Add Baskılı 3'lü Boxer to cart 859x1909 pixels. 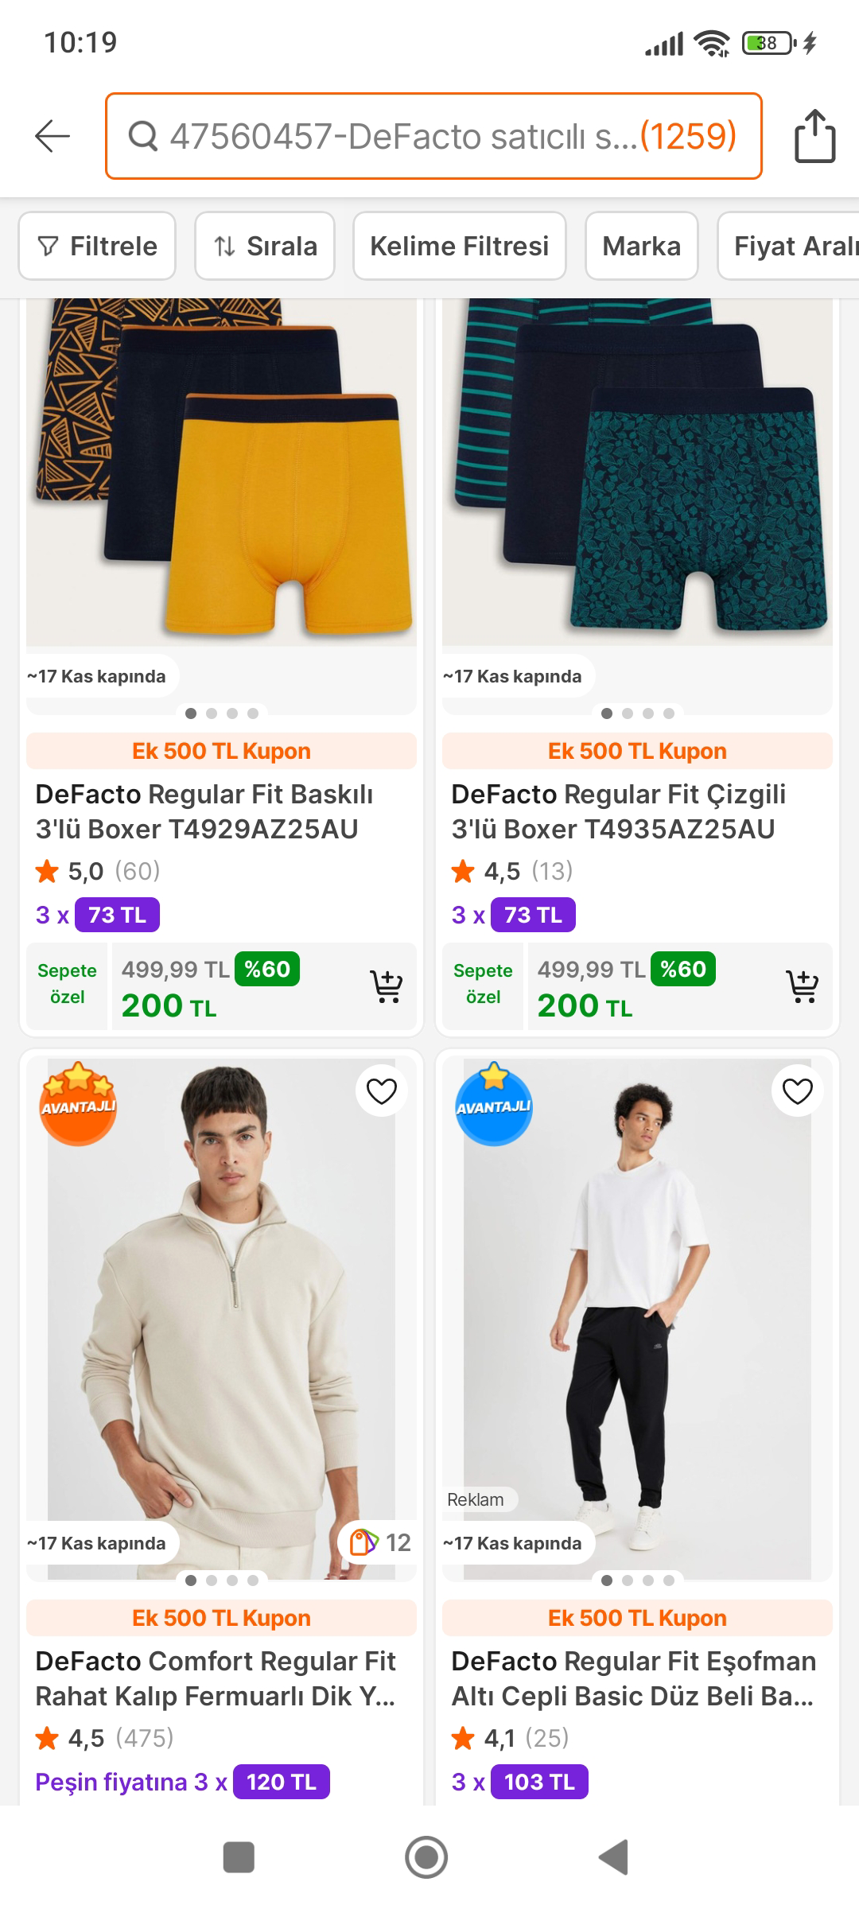387,986
